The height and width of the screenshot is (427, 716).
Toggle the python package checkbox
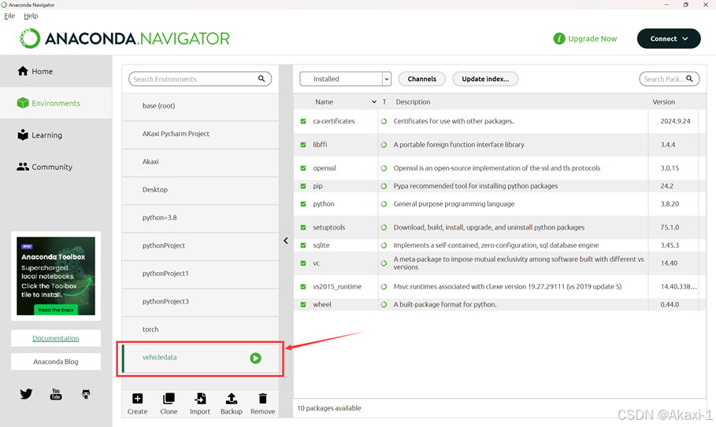tap(303, 204)
